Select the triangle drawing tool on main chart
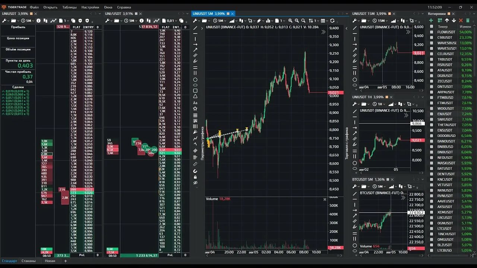 coord(195,96)
